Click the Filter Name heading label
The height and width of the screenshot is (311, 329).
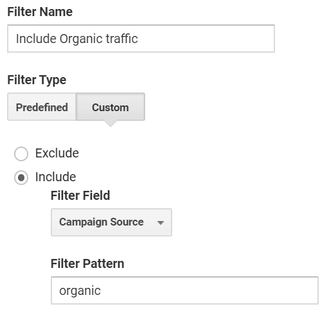coord(40,12)
